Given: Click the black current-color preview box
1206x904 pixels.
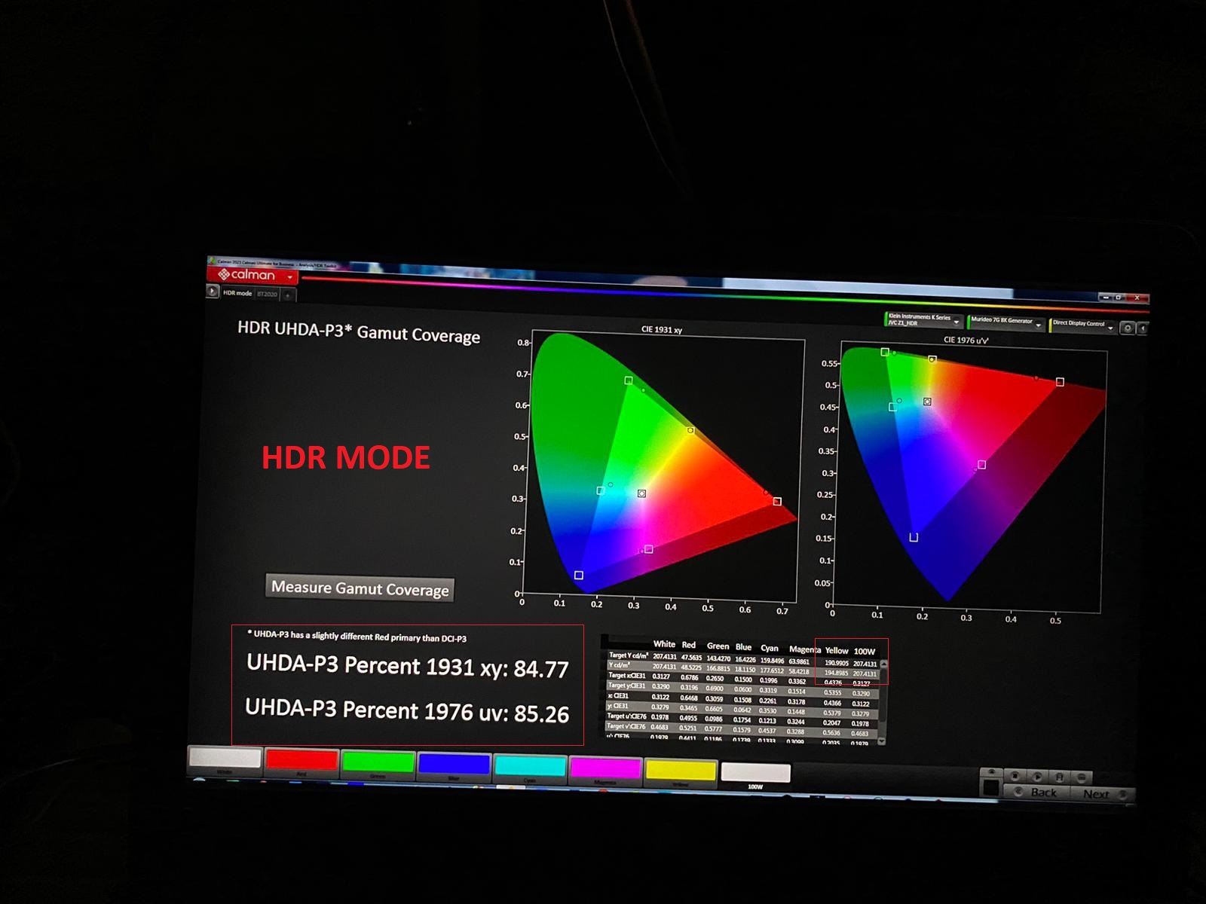Looking at the screenshot, I should click(990, 788).
